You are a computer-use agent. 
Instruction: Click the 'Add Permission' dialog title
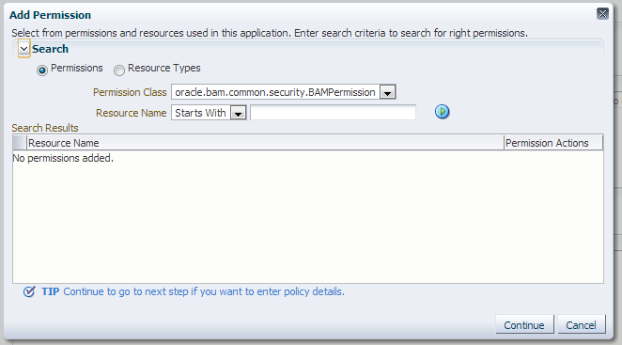[50, 15]
